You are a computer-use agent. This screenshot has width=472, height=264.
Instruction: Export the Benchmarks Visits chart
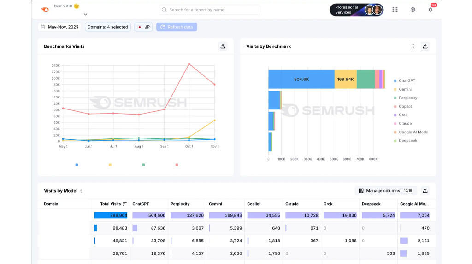[223, 46]
